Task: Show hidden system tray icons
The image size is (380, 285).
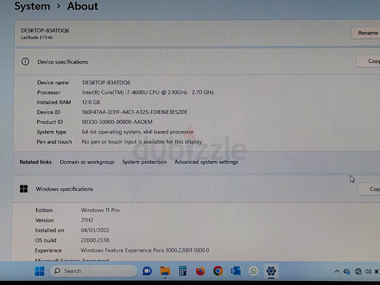Action: point(337,271)
